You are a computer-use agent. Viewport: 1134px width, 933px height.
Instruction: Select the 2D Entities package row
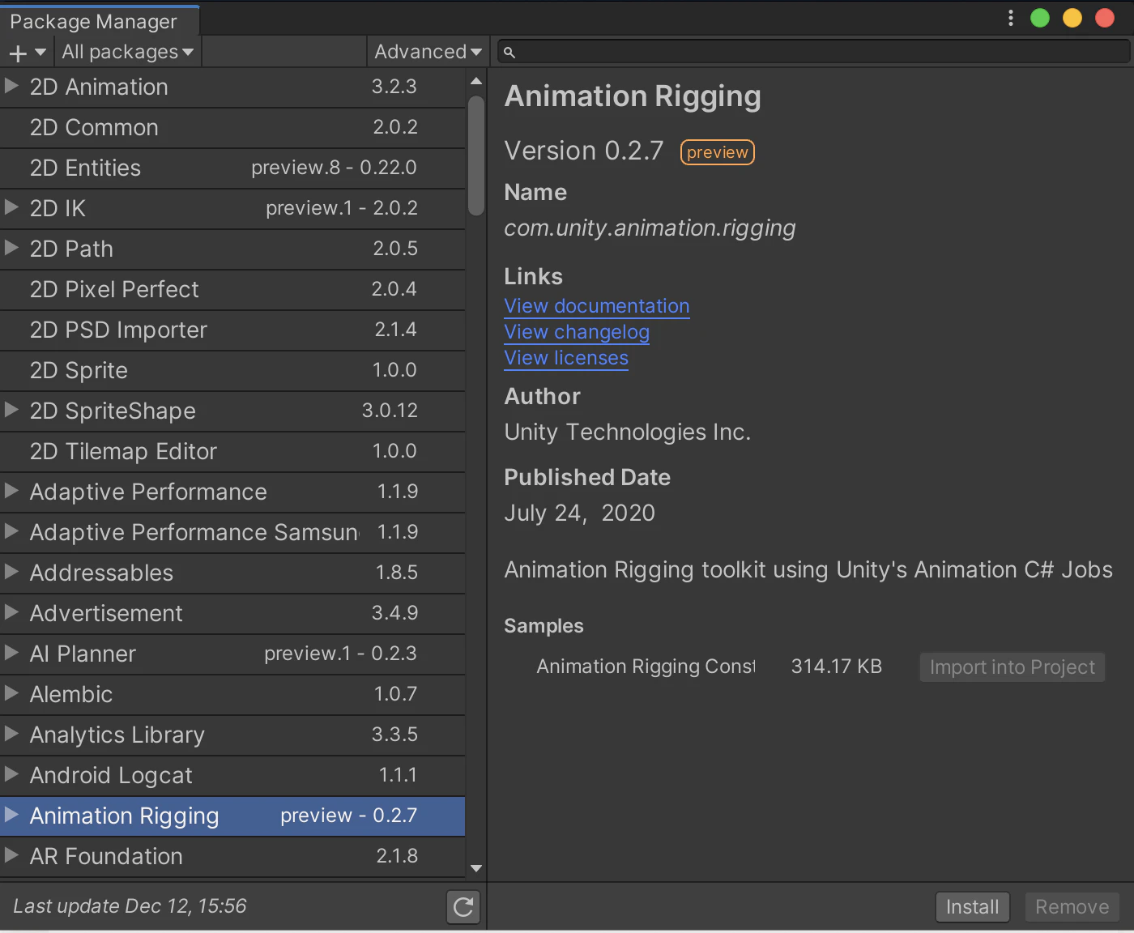[232, 168]
